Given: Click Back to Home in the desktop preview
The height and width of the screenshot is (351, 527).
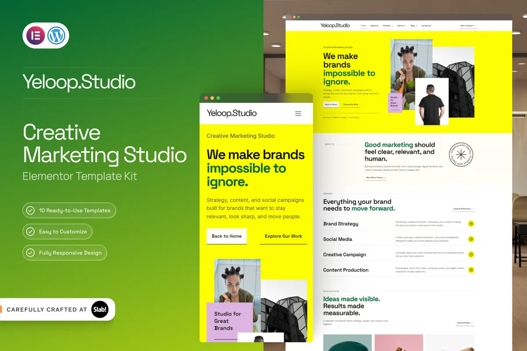Looking at the screenshot, I should [x=331, y=104].
